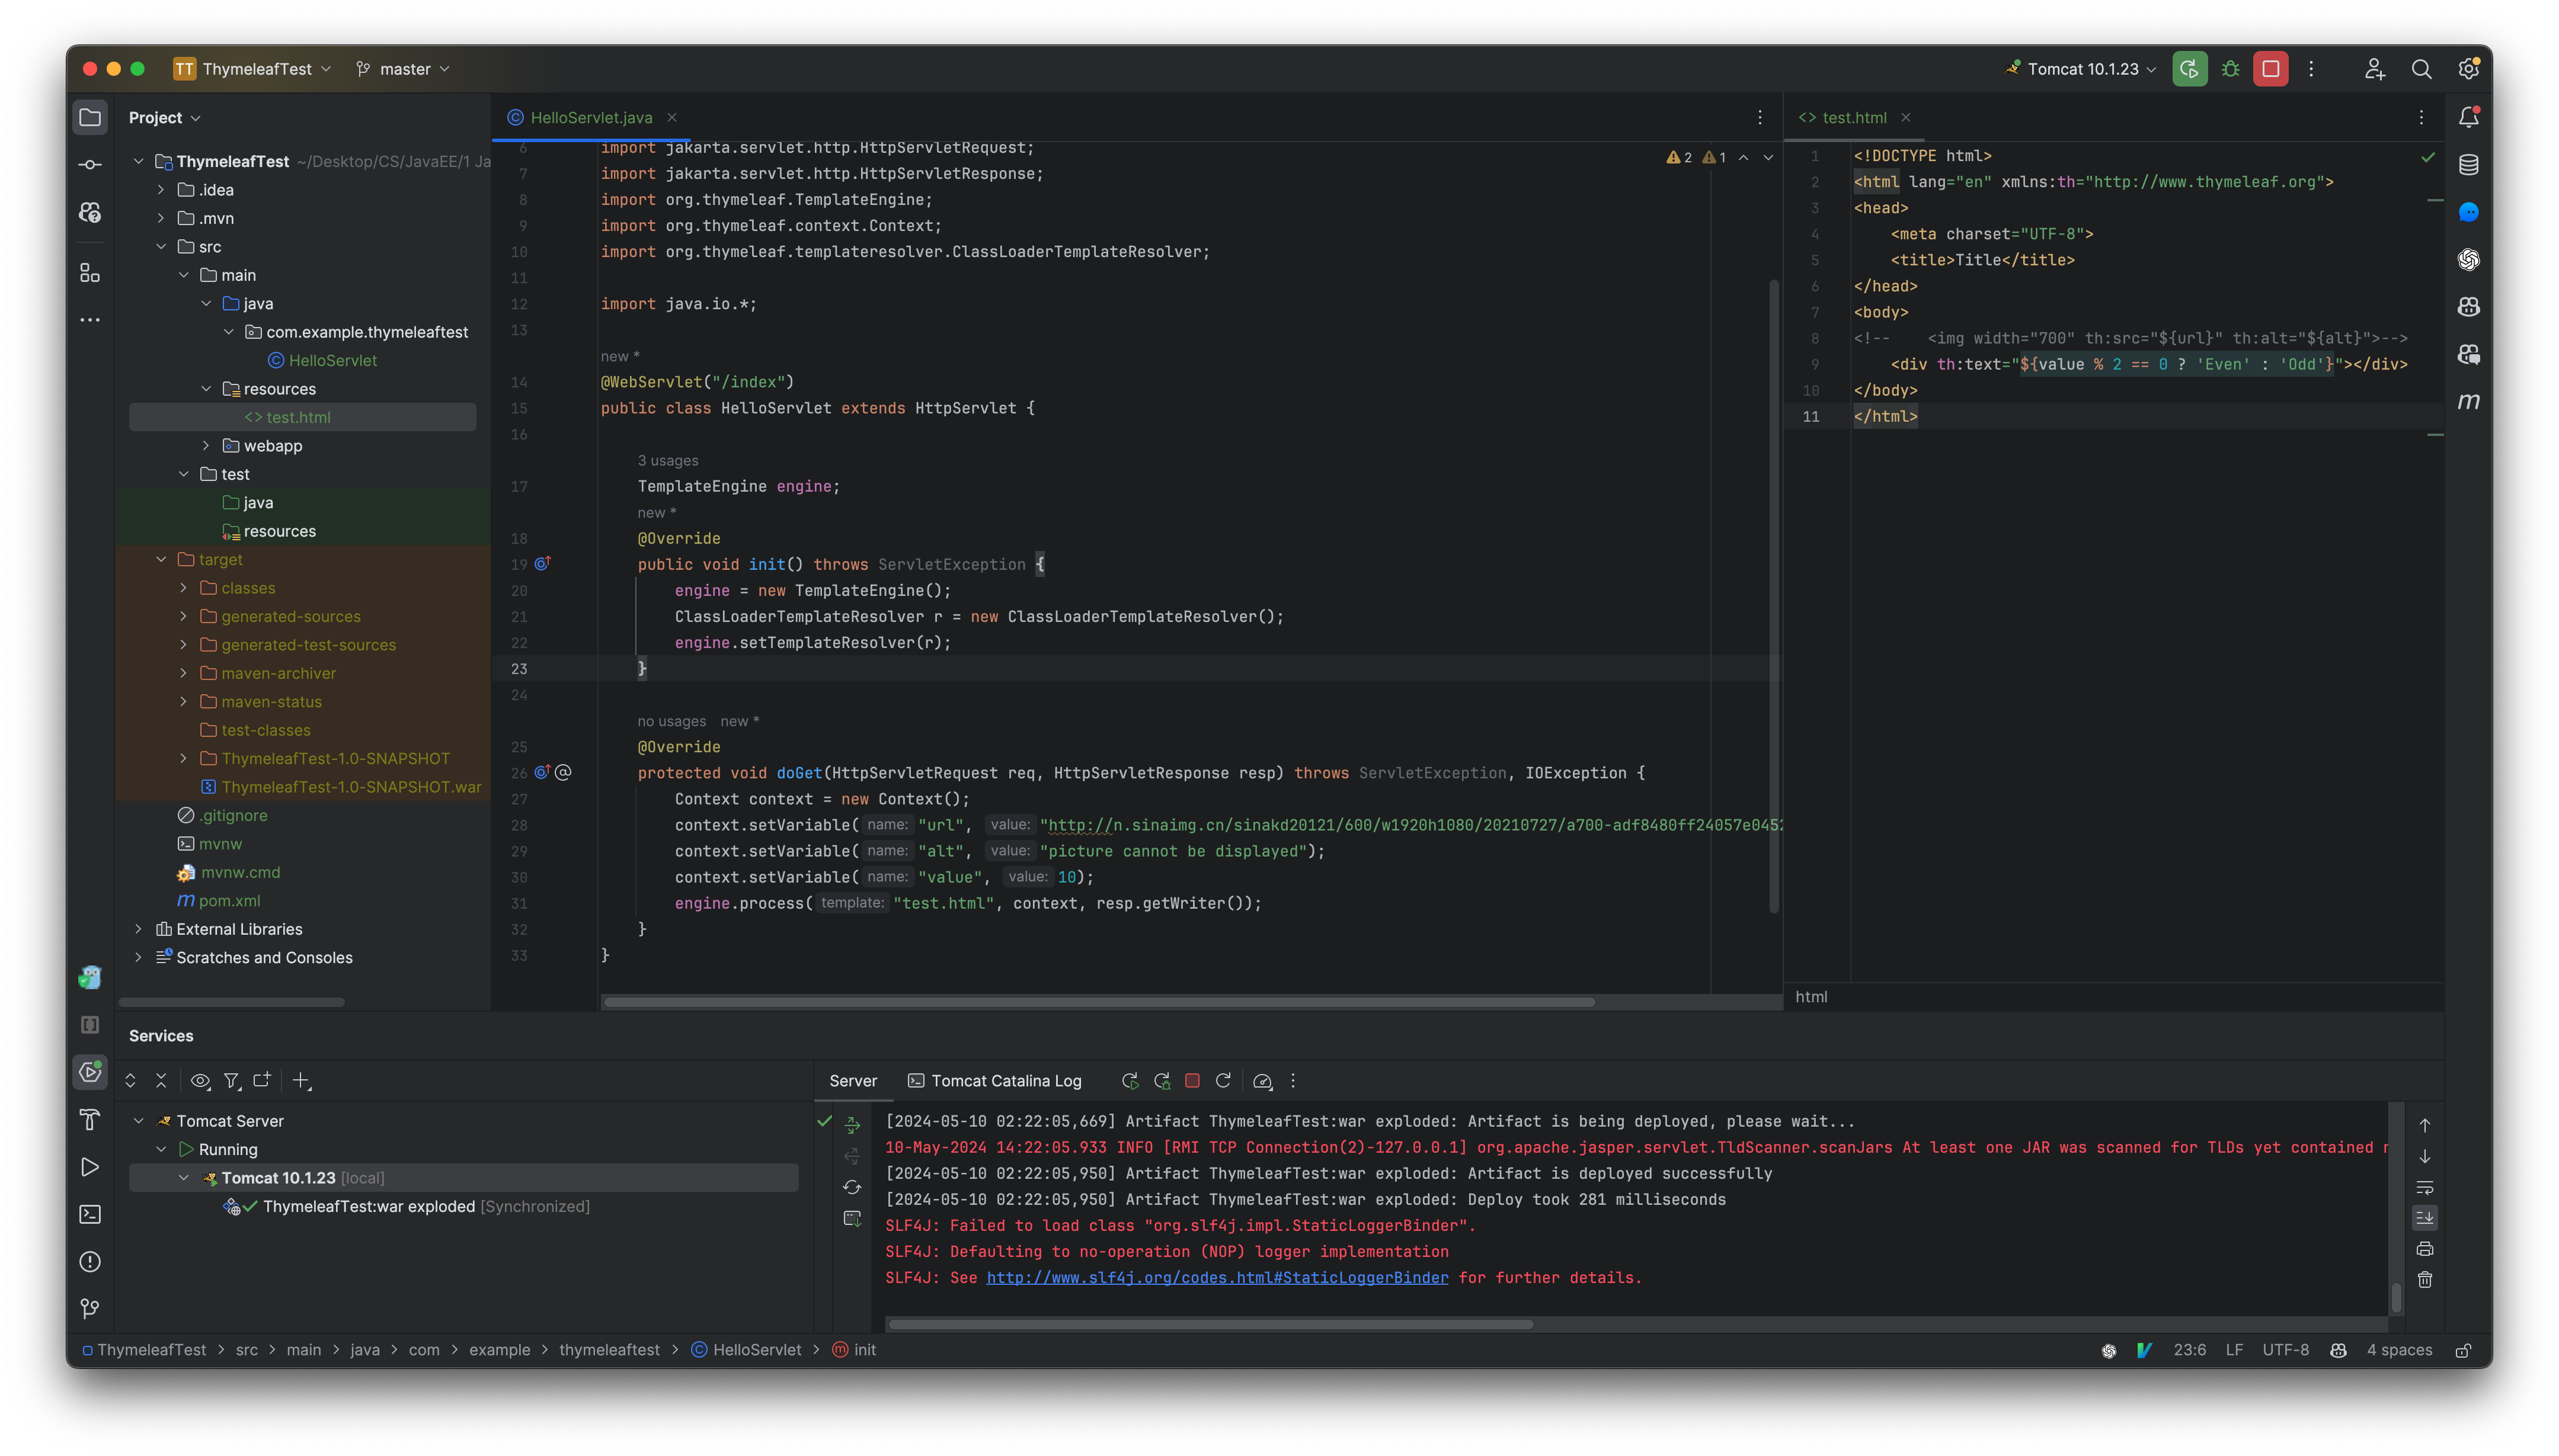Open the Terminal tool window
The width and height of the screenshot is (2559, 1456).
coord(90,1214)
